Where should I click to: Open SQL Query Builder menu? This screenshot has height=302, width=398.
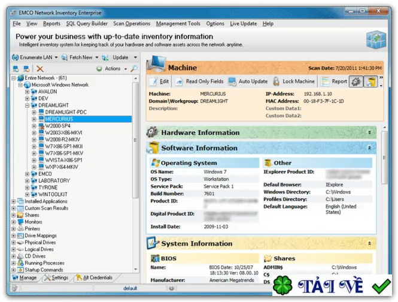pyautogui.click(x=87, y=23)
